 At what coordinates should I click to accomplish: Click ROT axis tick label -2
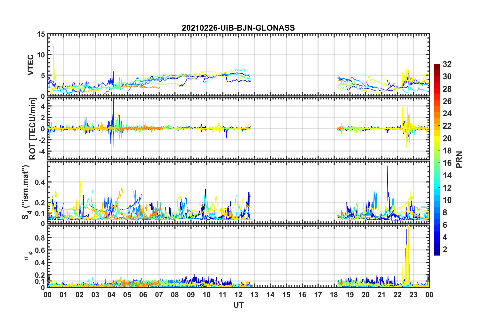pyautogui.click(x=42, y=140)
